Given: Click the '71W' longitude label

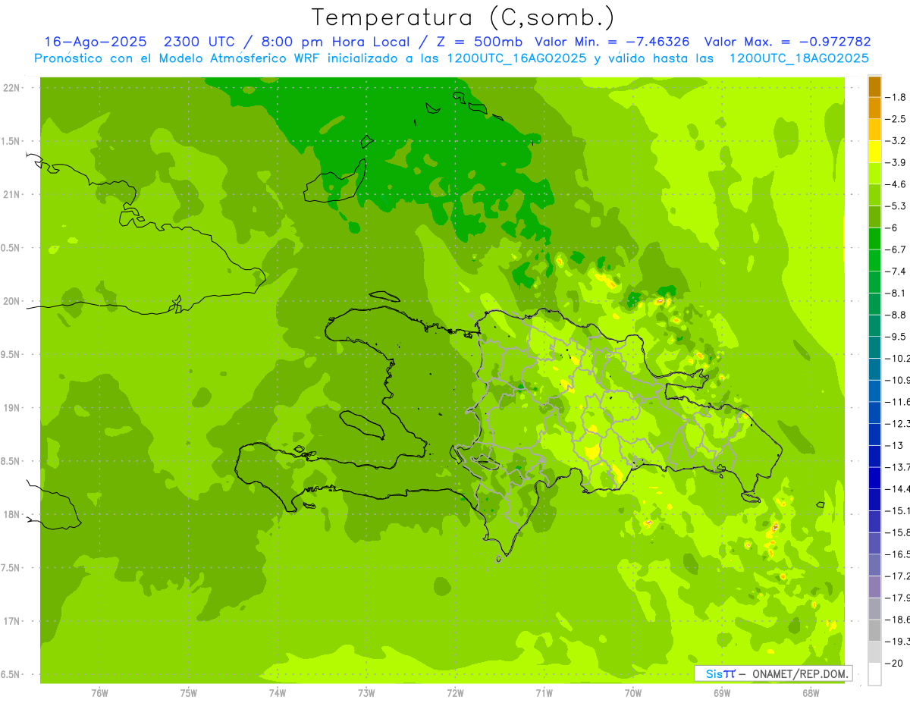Looking at the screenshot, I should click(544, 692).
